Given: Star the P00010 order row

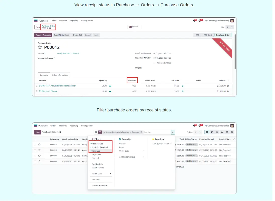Looking at the screenshot, I should (39, 150).
